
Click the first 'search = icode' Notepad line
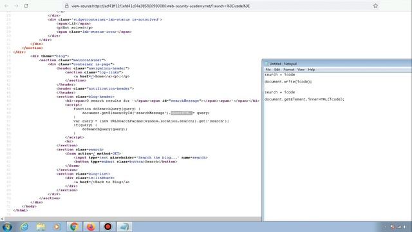[279, 75]
